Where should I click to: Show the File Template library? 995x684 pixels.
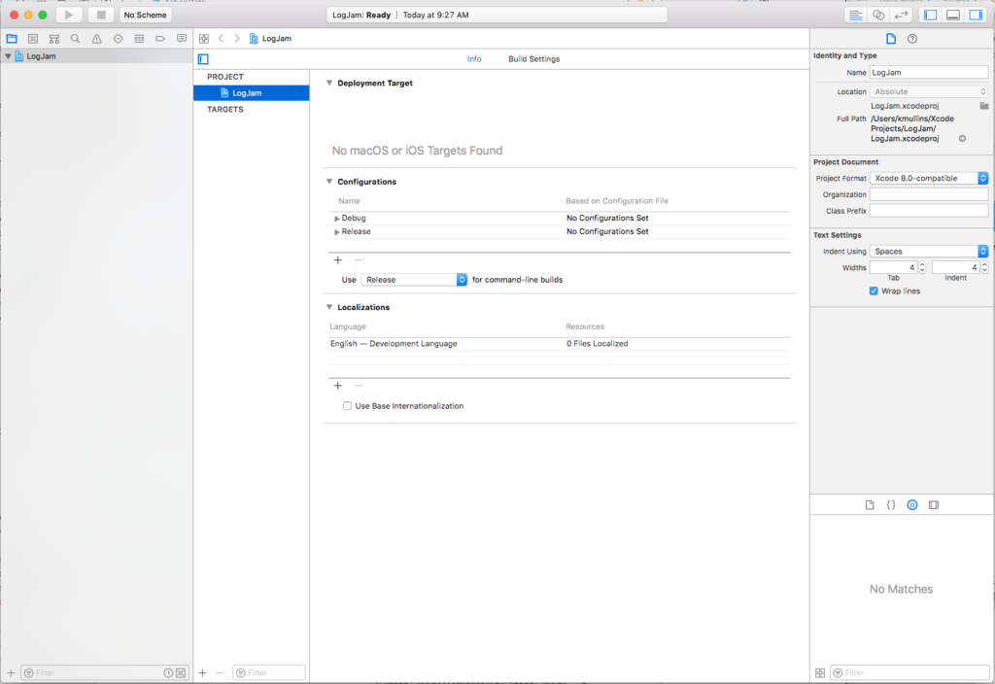pos(871,504)
